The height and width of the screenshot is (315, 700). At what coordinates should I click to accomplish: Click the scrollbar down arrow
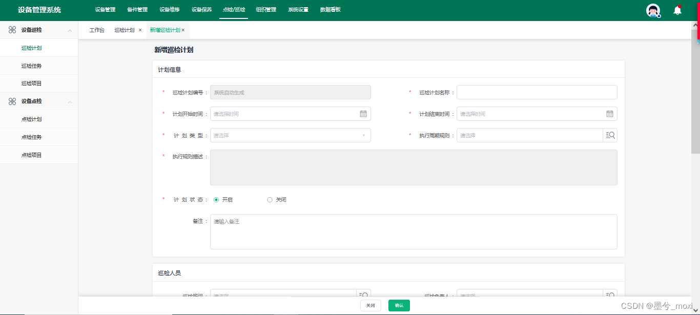coord(695,309)
